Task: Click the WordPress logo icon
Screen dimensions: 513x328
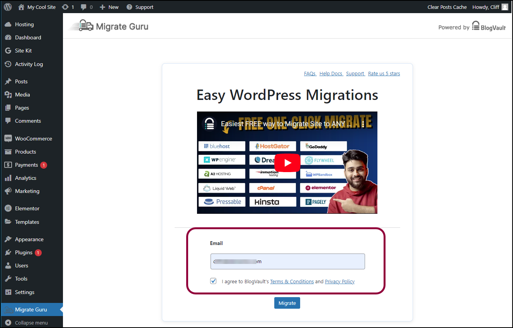Action: click(8, 7)
